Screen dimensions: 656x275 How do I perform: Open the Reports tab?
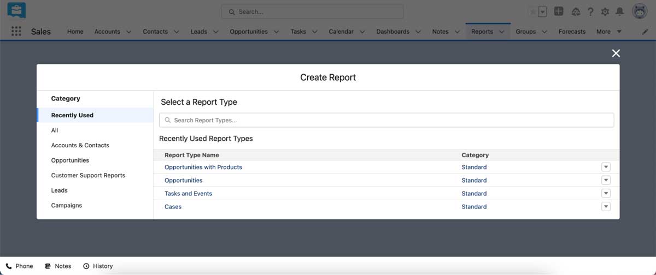482,32
